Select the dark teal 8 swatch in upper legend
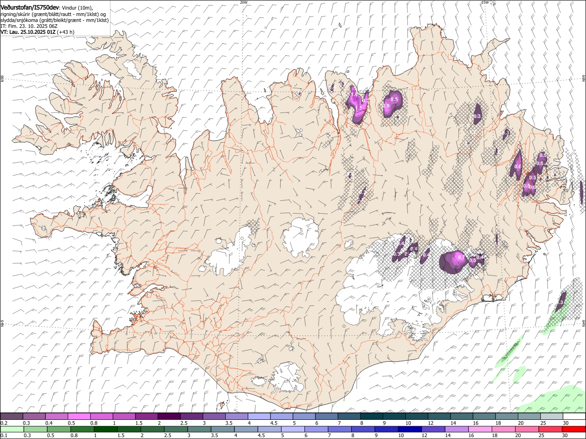 (371, 417)
